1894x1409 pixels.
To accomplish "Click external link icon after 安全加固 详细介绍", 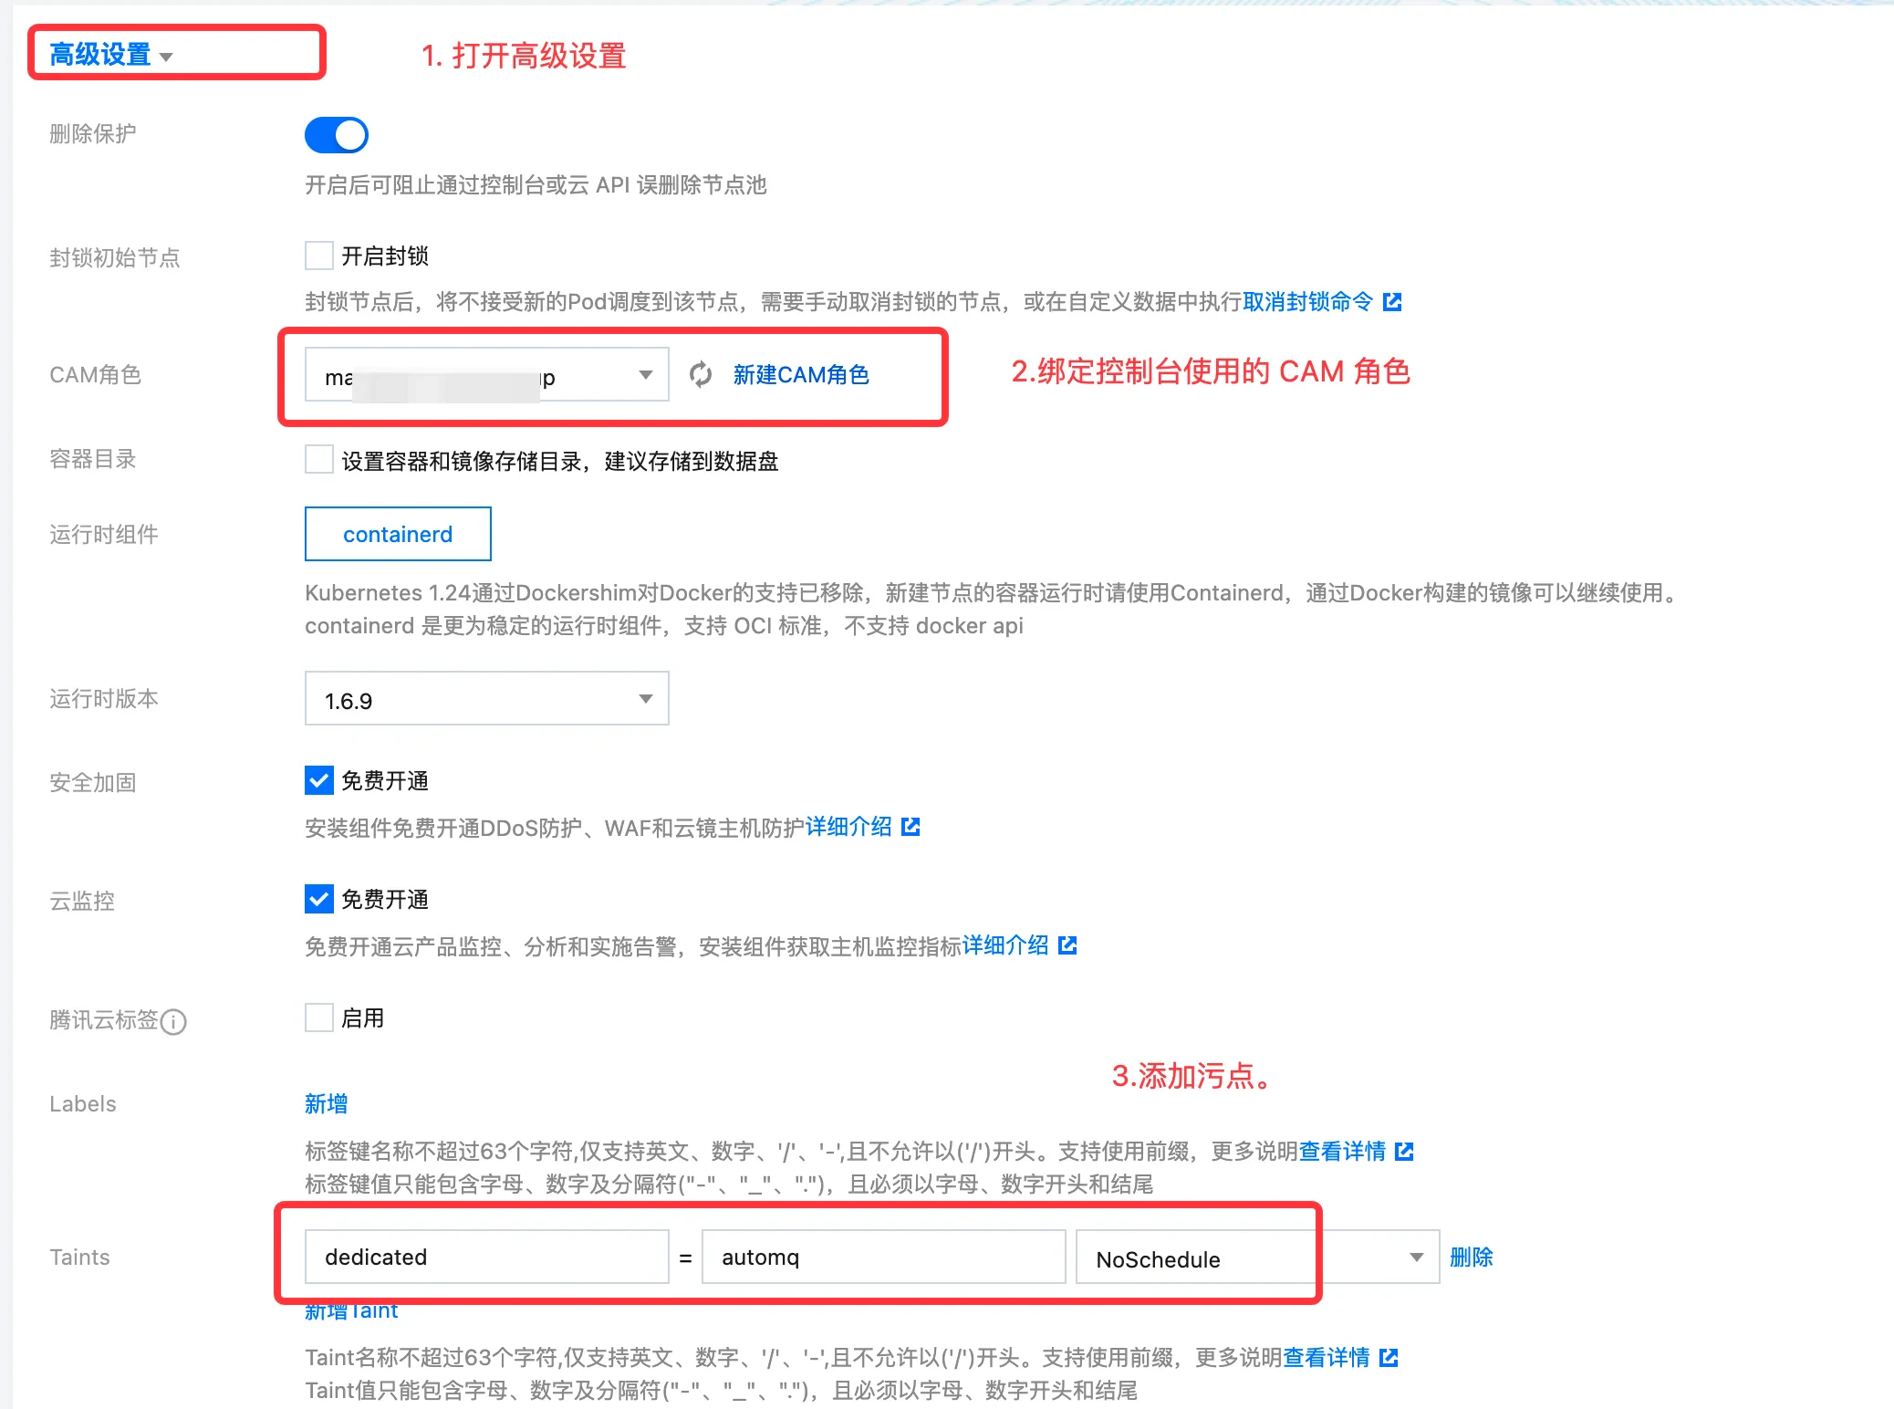I will coord(911,827).
